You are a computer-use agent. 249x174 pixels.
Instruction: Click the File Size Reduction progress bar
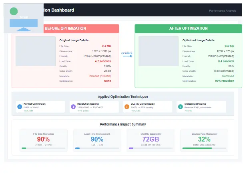[x=43, y=148]
